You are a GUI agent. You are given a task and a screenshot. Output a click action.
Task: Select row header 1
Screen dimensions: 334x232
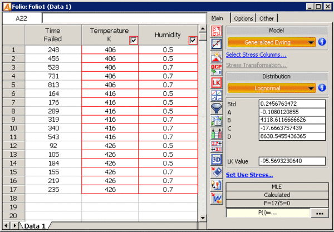tap(13, 50)
